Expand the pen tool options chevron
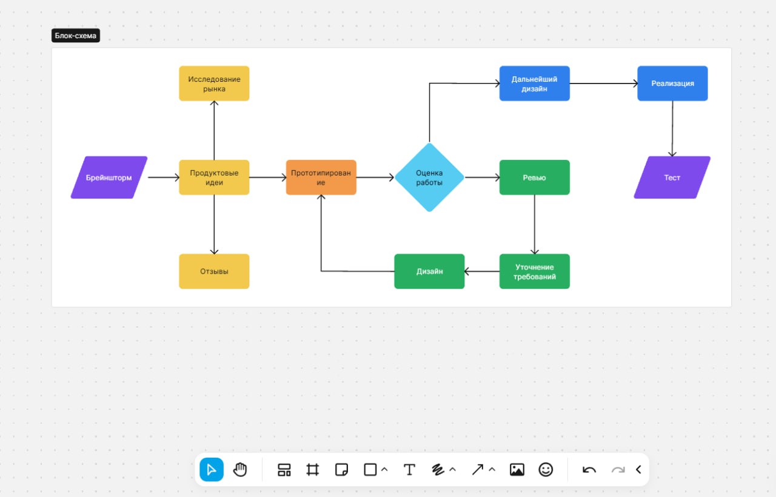This screenshot has width=776, height=497. [x=452, y=470]
